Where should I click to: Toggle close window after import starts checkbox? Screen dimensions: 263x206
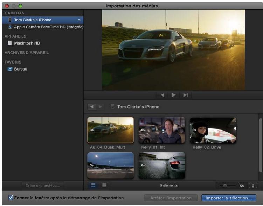(x=11, y=198)
